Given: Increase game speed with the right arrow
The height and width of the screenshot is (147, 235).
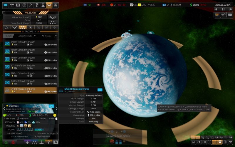Looking at the screenshot, I should (231, 9).
